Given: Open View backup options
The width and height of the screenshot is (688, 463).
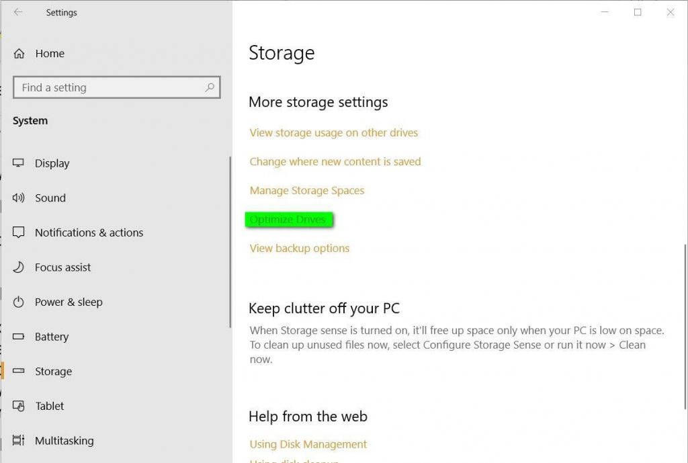Looking at the screenshot, I should coord(299,248).
